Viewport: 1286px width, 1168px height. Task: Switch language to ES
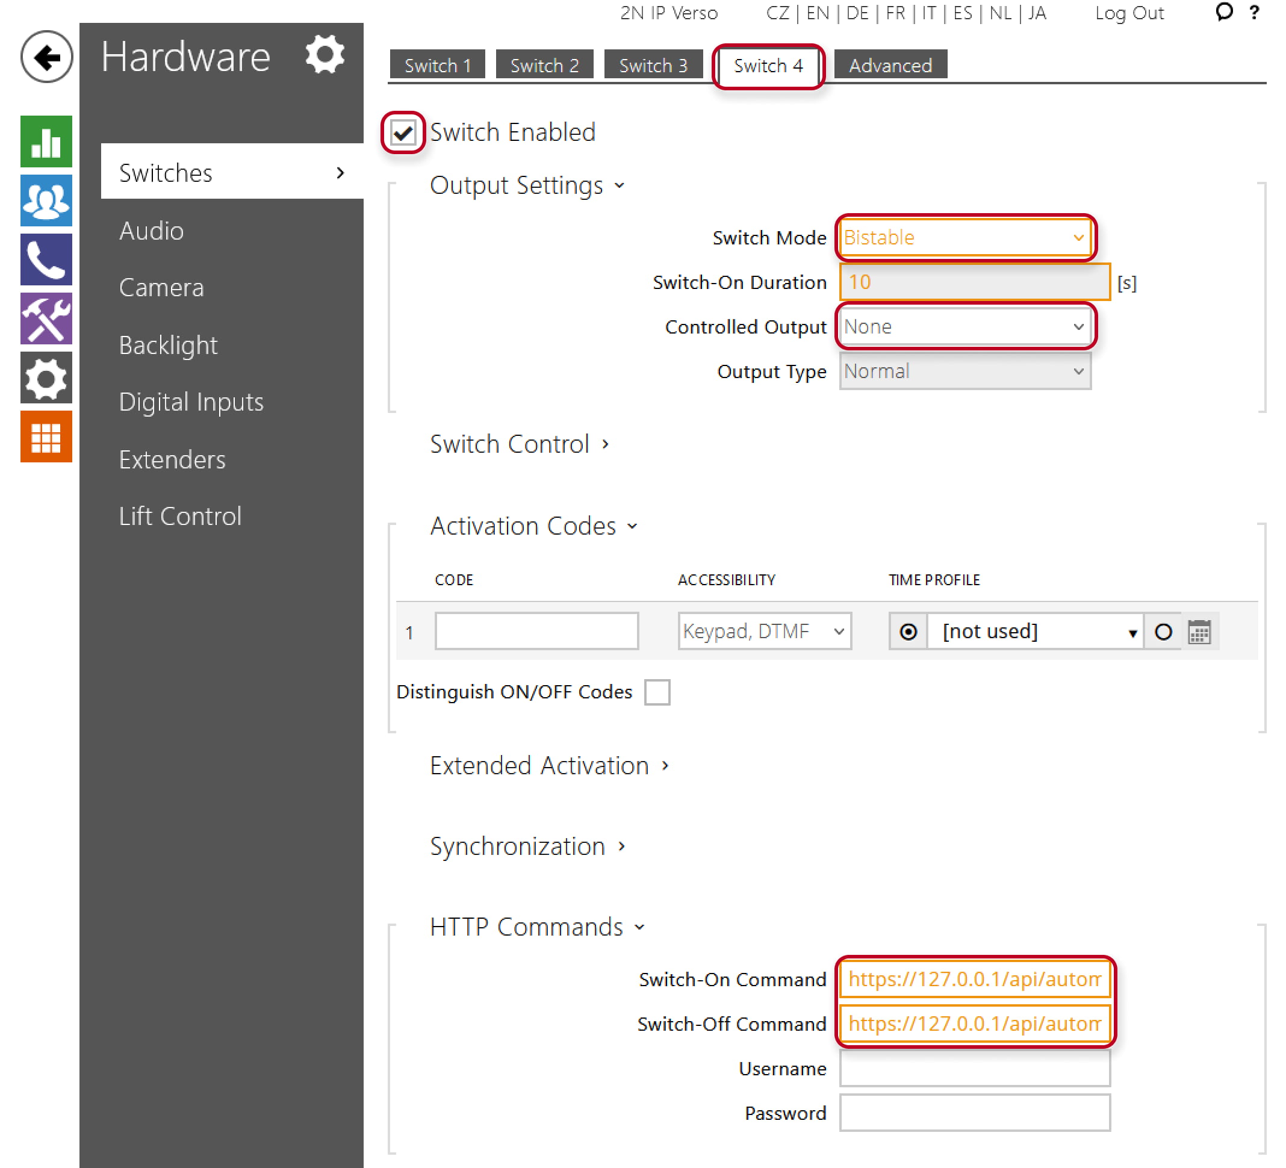pyautogui.click(x=963, y=13)
